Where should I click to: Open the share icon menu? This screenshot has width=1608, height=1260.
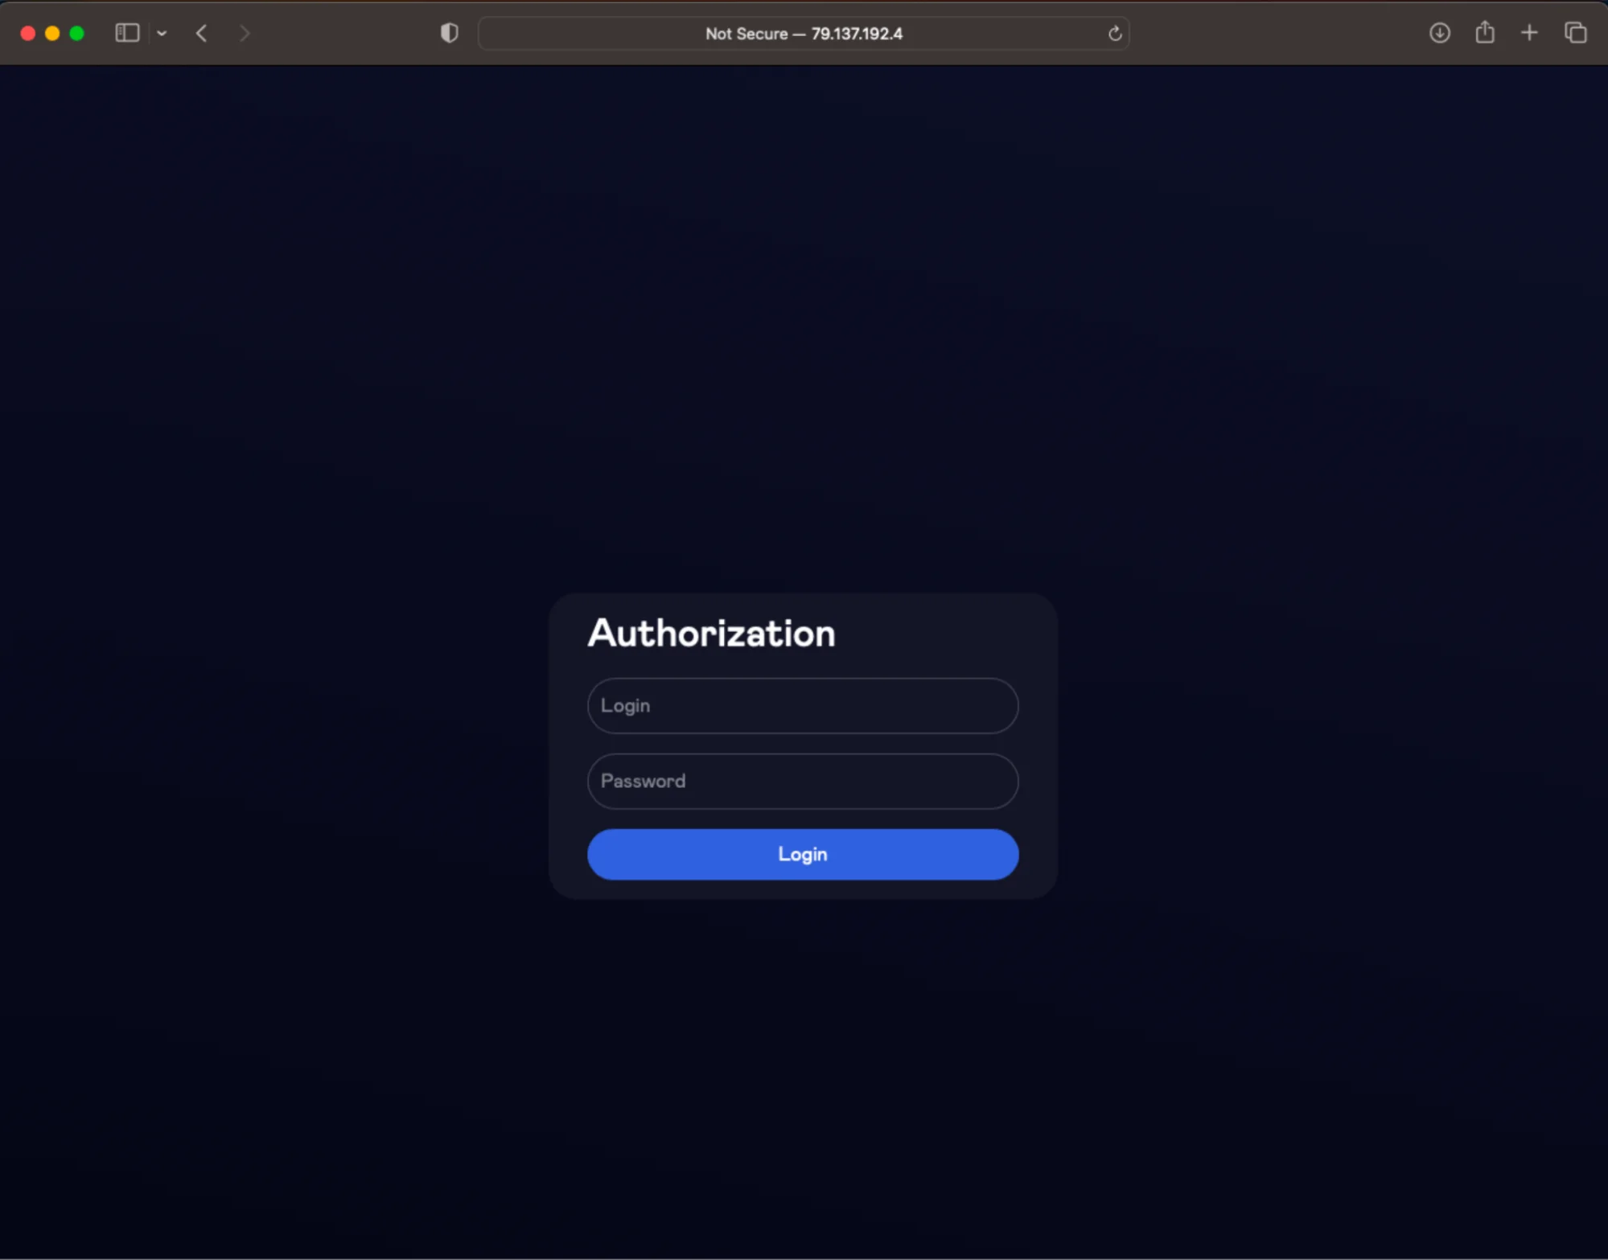coord(1485,32)
